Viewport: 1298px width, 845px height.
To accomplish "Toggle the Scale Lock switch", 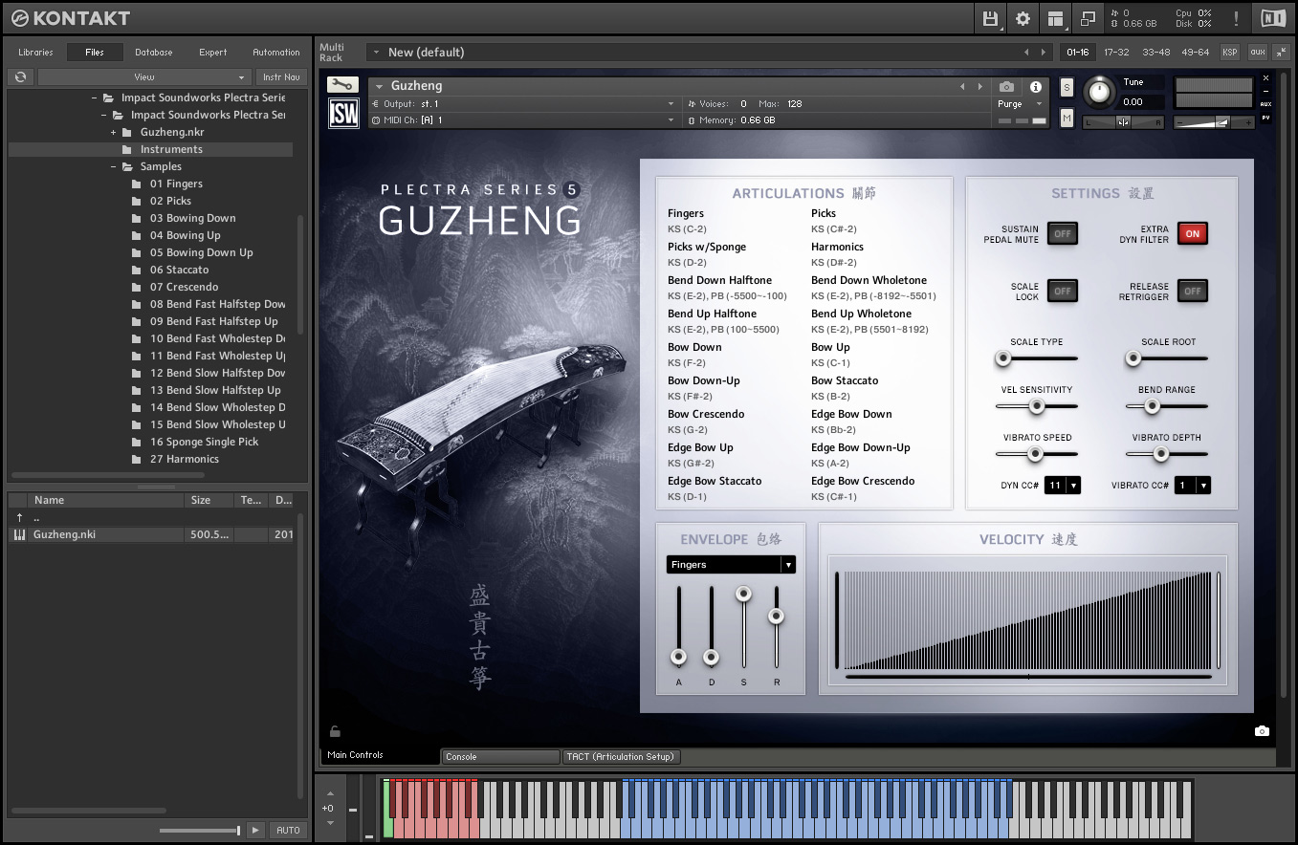I will click(x=1062, y=292).
